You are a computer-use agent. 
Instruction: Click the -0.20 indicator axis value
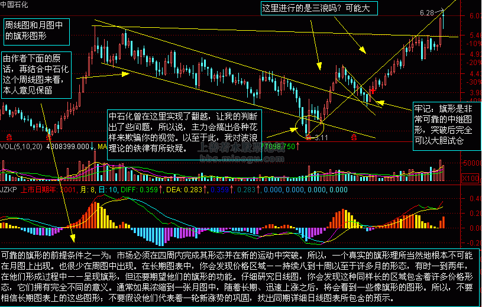[473, 243]
